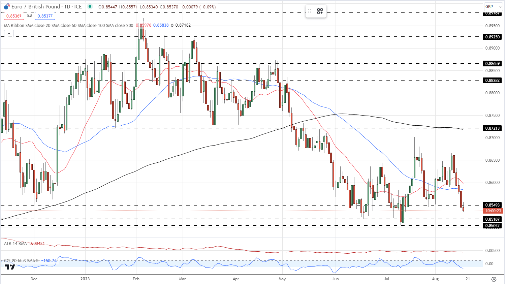
Task: Click the Euro/Pound currency flag icon
Action: point(7,7)
